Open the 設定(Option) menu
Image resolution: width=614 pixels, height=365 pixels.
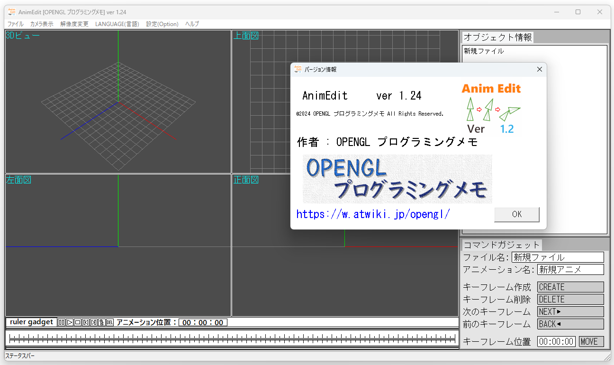pyautogui.click(x=163, y=24)
